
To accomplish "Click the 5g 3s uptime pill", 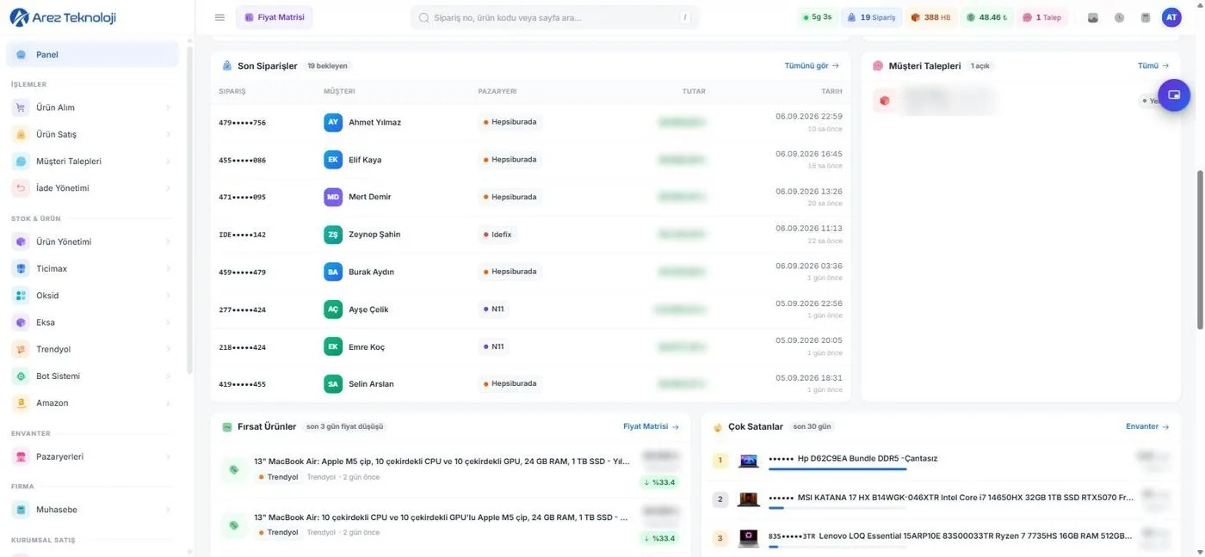I will (x=817, y=17).
